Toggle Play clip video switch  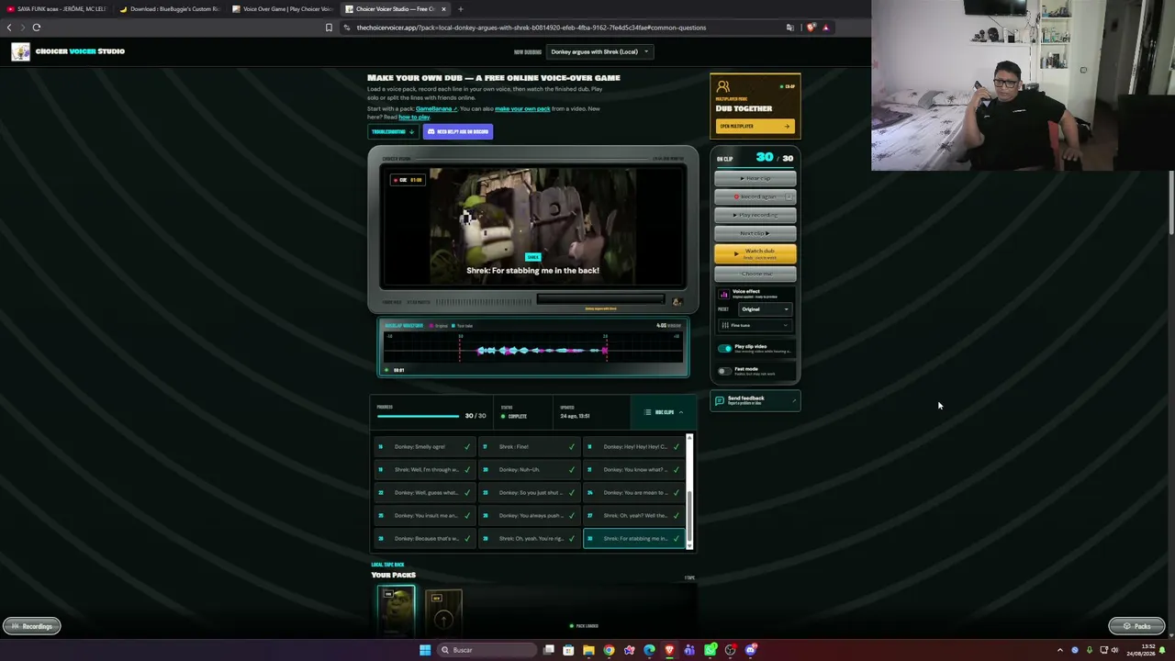click(x=725, y=349)
